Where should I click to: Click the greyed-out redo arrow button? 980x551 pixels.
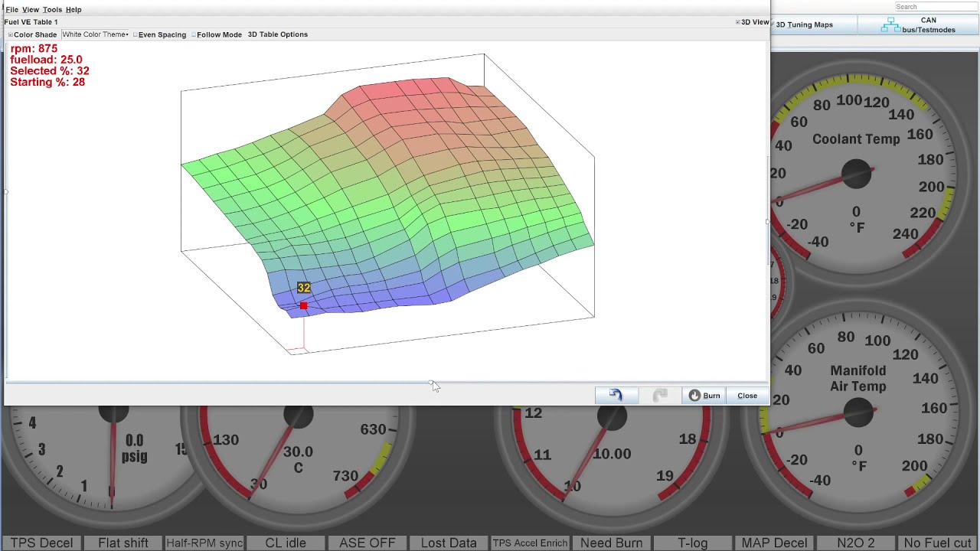(660, 396)
